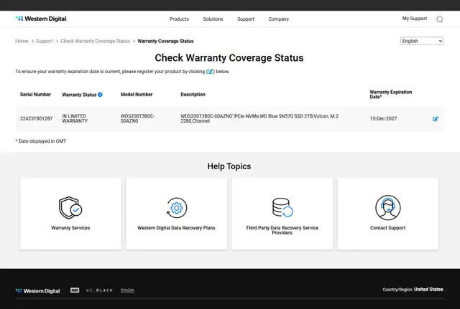The image size is (460, 309).
Task: Click the Data Recovery Plans gear icon
Action: tap(176, 208)
